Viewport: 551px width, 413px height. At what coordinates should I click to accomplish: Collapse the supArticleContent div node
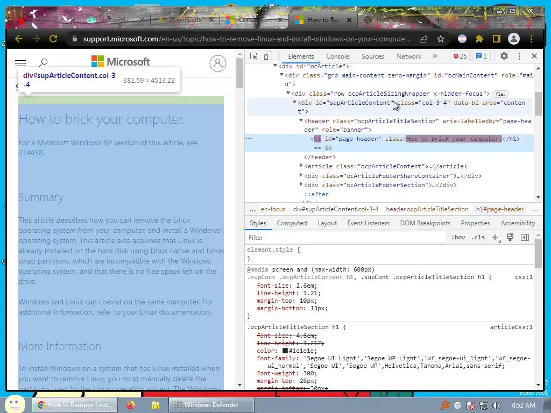coord(294,103)
